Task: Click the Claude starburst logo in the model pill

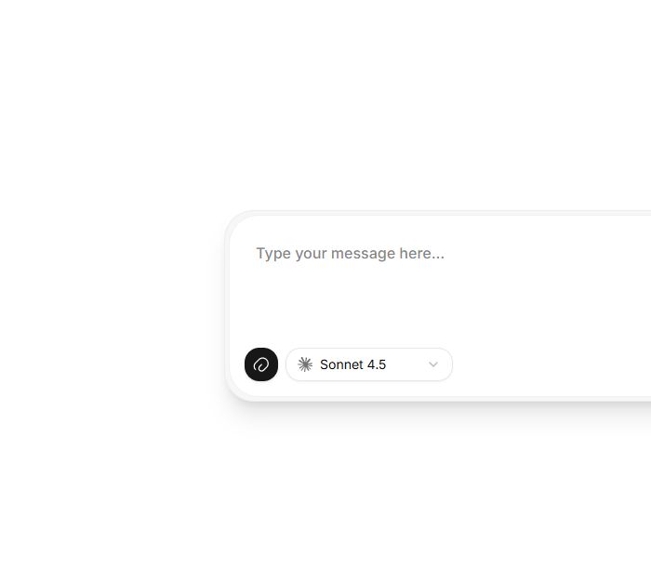Action: tap(305, 364)
